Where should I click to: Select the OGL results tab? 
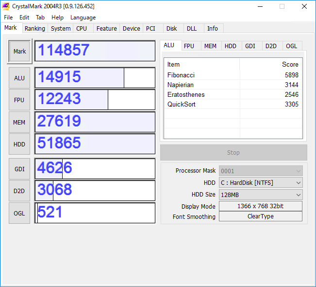pyautogui.click(x=291, y=46)
